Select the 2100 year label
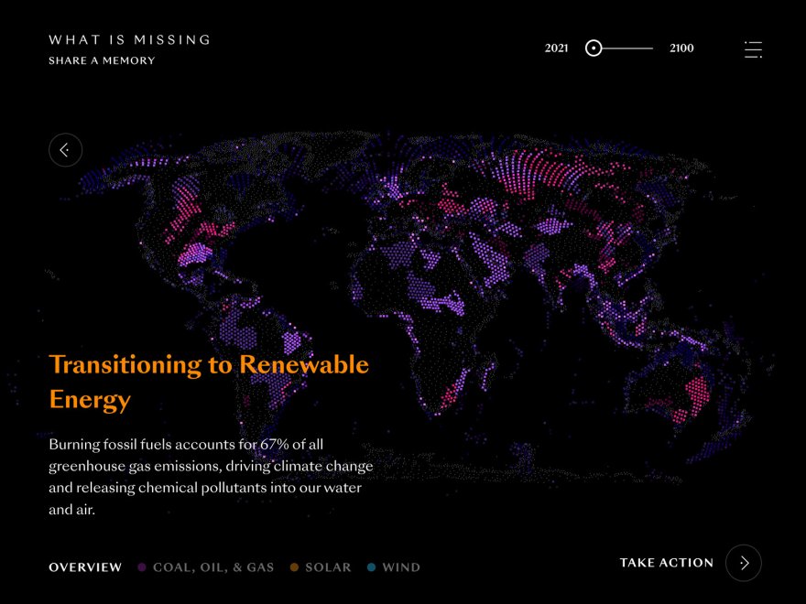The width and height of the screenshot is (806, 604). pyautogui.click(x=681, y=48)
